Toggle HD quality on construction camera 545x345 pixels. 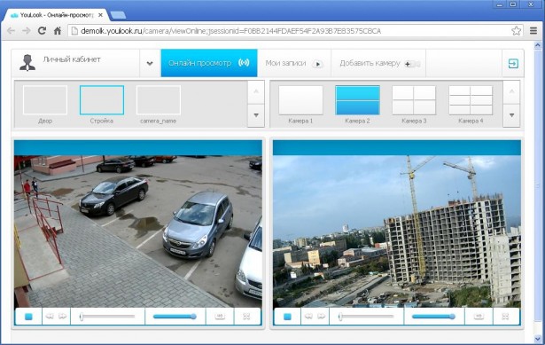point(479,316)
